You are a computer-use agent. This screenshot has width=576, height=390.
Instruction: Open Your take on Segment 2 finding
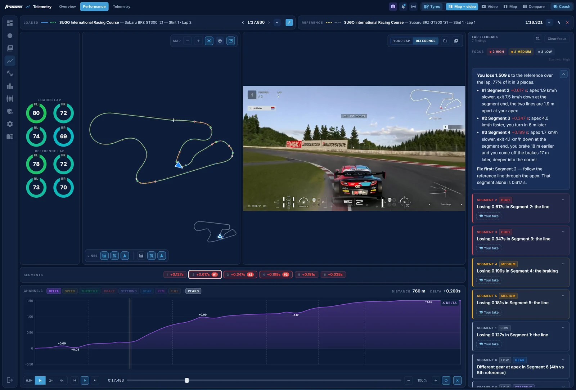point(489,216)
